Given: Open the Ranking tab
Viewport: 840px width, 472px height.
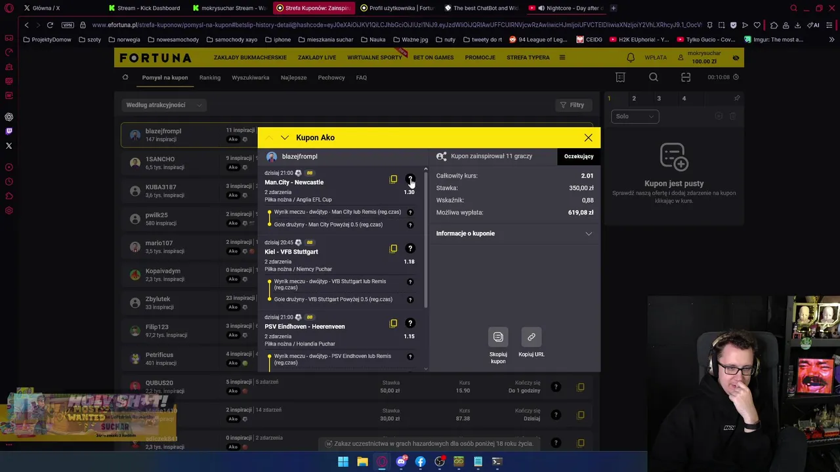Looking at the screenshot, I should click(x=210, y=77).
